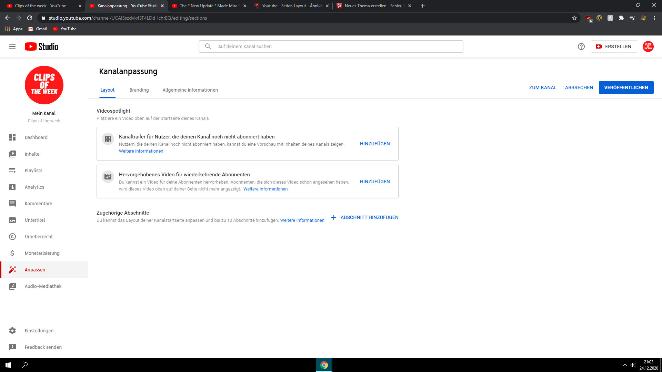Click ABSCHNITT HINZUFÜGEN
The width and height of the screenshot is (662, 372).
365,217
